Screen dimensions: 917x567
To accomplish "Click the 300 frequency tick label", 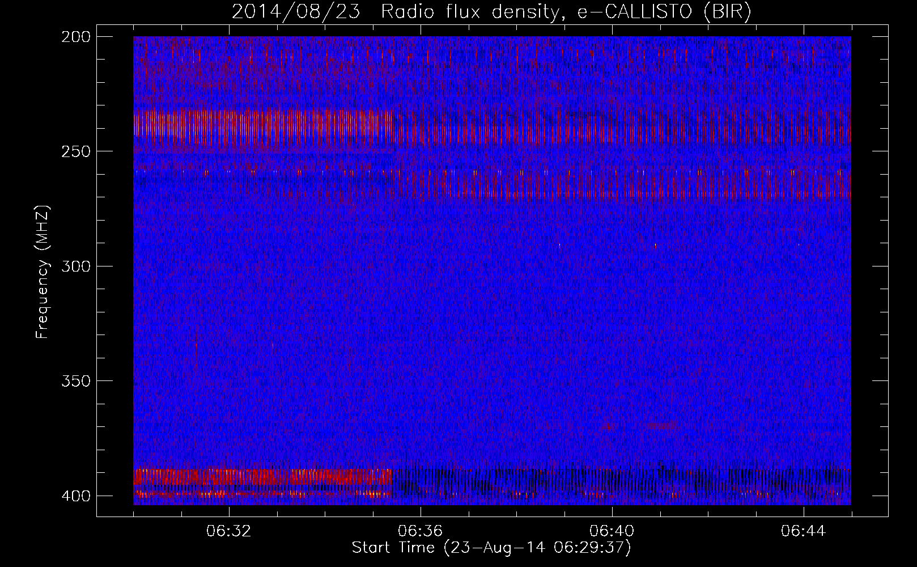I will tap(76, 266).
